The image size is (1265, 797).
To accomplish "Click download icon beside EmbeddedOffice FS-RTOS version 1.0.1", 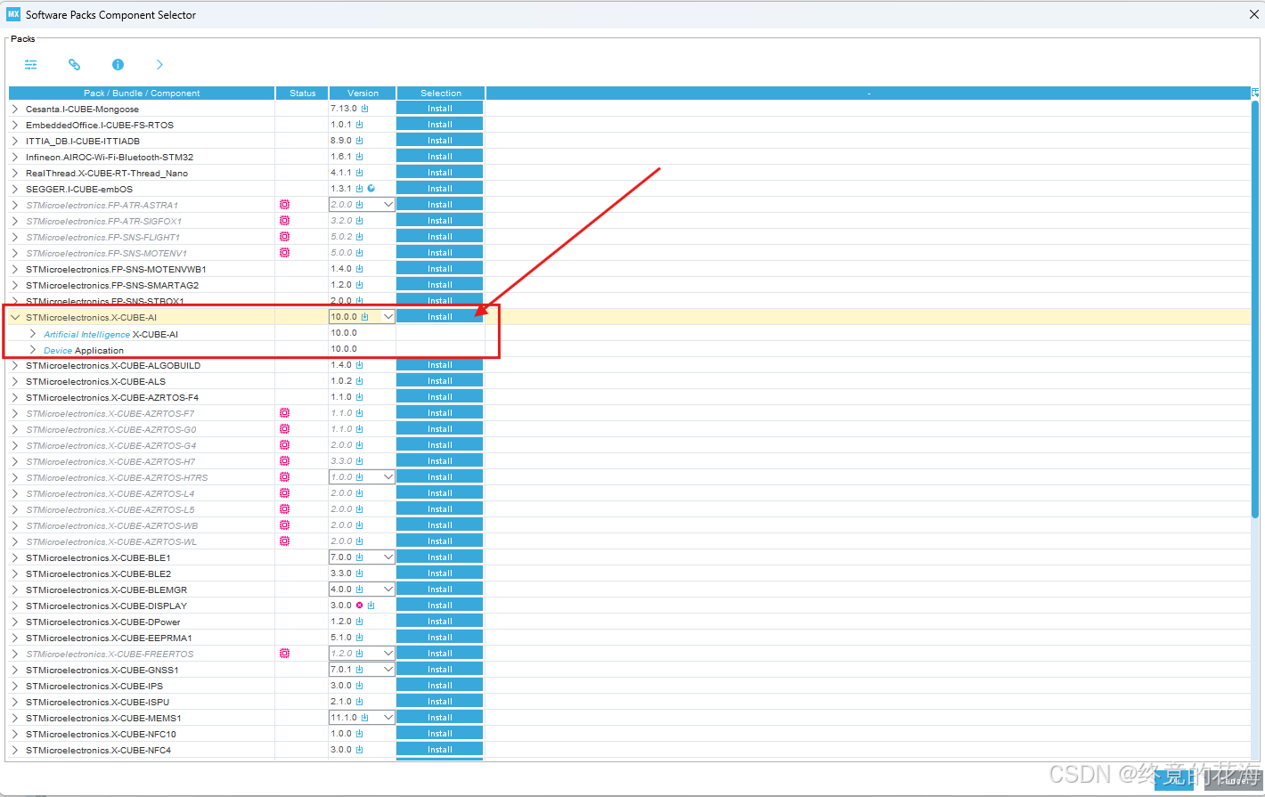I will tap(360, 125).
